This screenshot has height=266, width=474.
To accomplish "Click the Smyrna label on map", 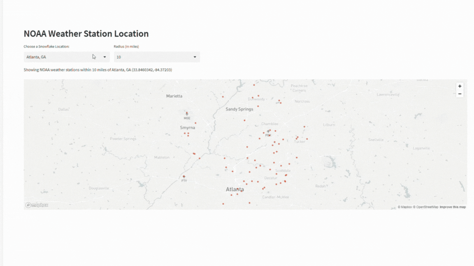I will coord(187,128).
